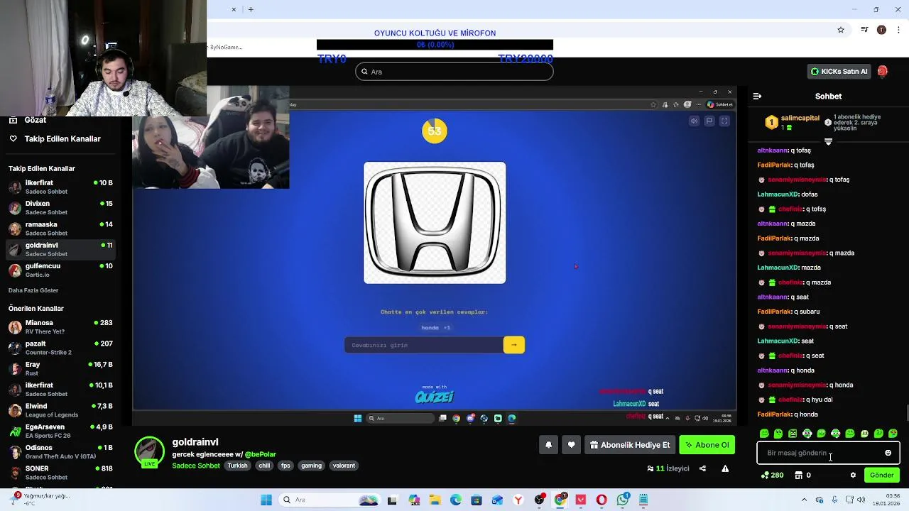
Task: Click the Quizei logo in quiz
Action: 435,395
